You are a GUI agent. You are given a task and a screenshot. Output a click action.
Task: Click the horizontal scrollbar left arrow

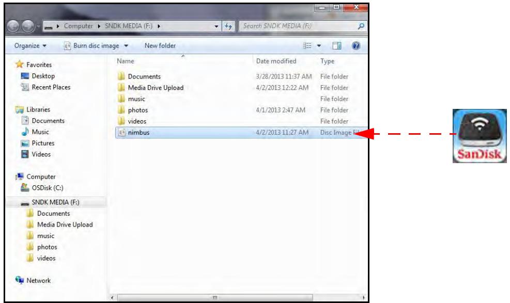pyautogui.click(x=112, y=297)
